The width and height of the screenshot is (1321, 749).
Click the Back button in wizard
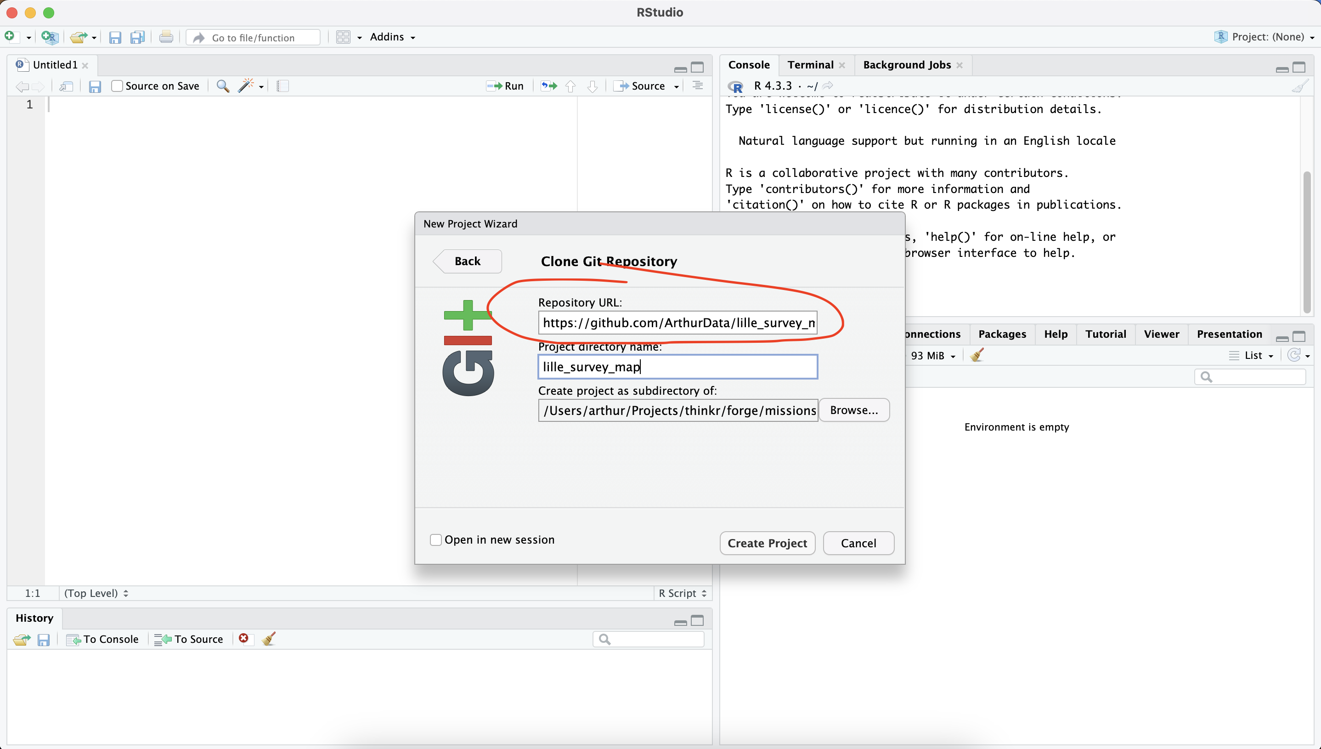tap(468, 261)
